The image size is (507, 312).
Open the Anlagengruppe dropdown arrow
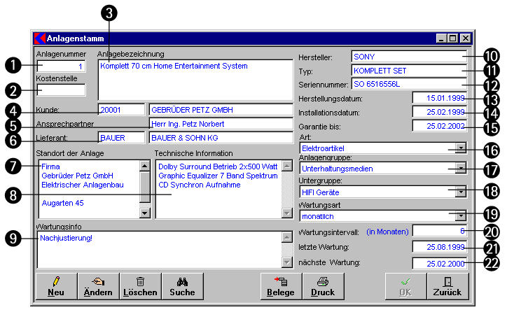coord(461,169)
